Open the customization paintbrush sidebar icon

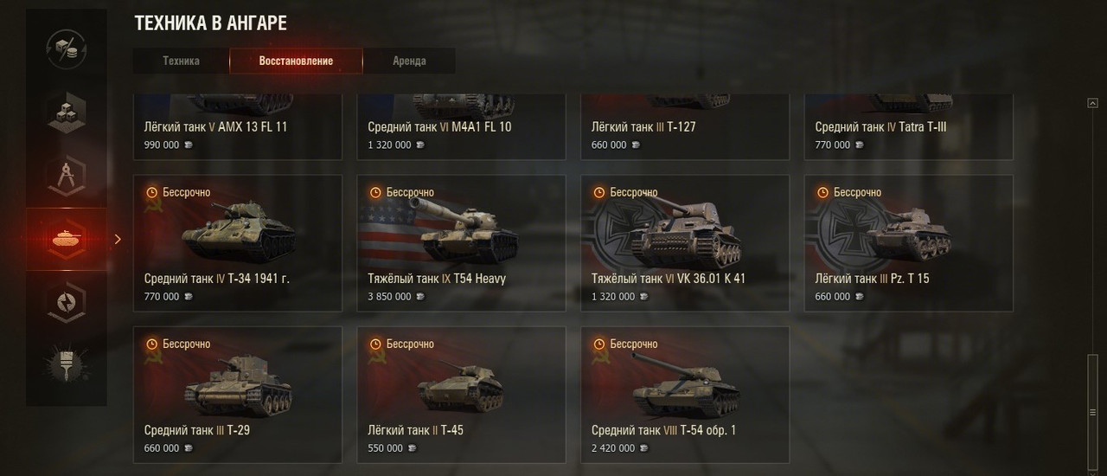67,364
